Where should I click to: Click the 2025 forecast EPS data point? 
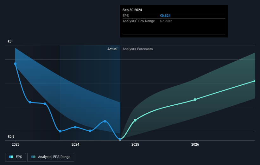[x=135, y=120]
